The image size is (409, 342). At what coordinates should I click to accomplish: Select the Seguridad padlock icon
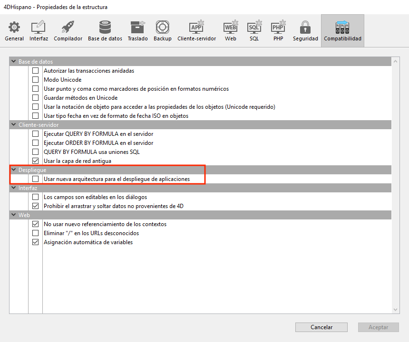pyautogui.click(x=305, y=27)
